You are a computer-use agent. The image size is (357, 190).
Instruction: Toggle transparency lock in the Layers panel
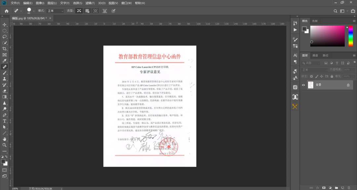(x=312, y=76)
